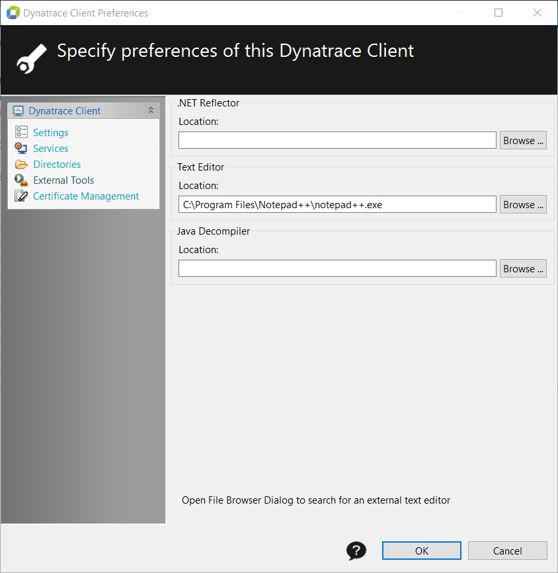Focus the Java Decompiler location field

pyautogui.click(x=337, y=268)
